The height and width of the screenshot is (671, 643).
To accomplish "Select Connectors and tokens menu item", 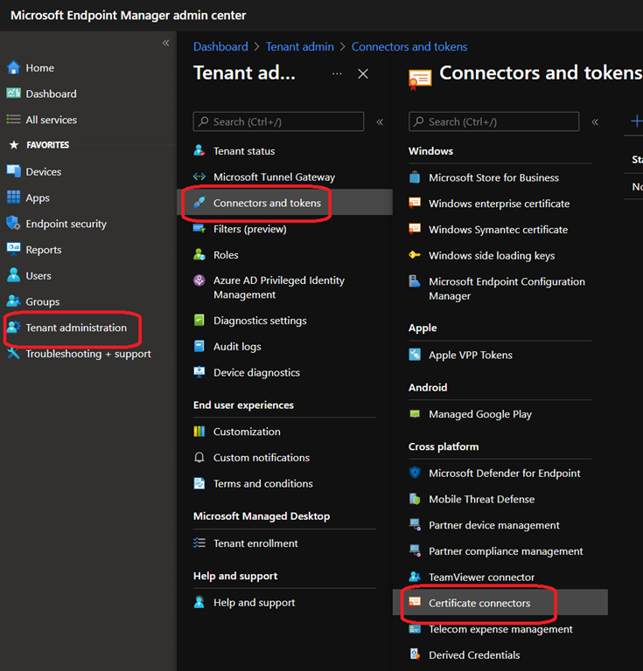I will pos(267,203).
